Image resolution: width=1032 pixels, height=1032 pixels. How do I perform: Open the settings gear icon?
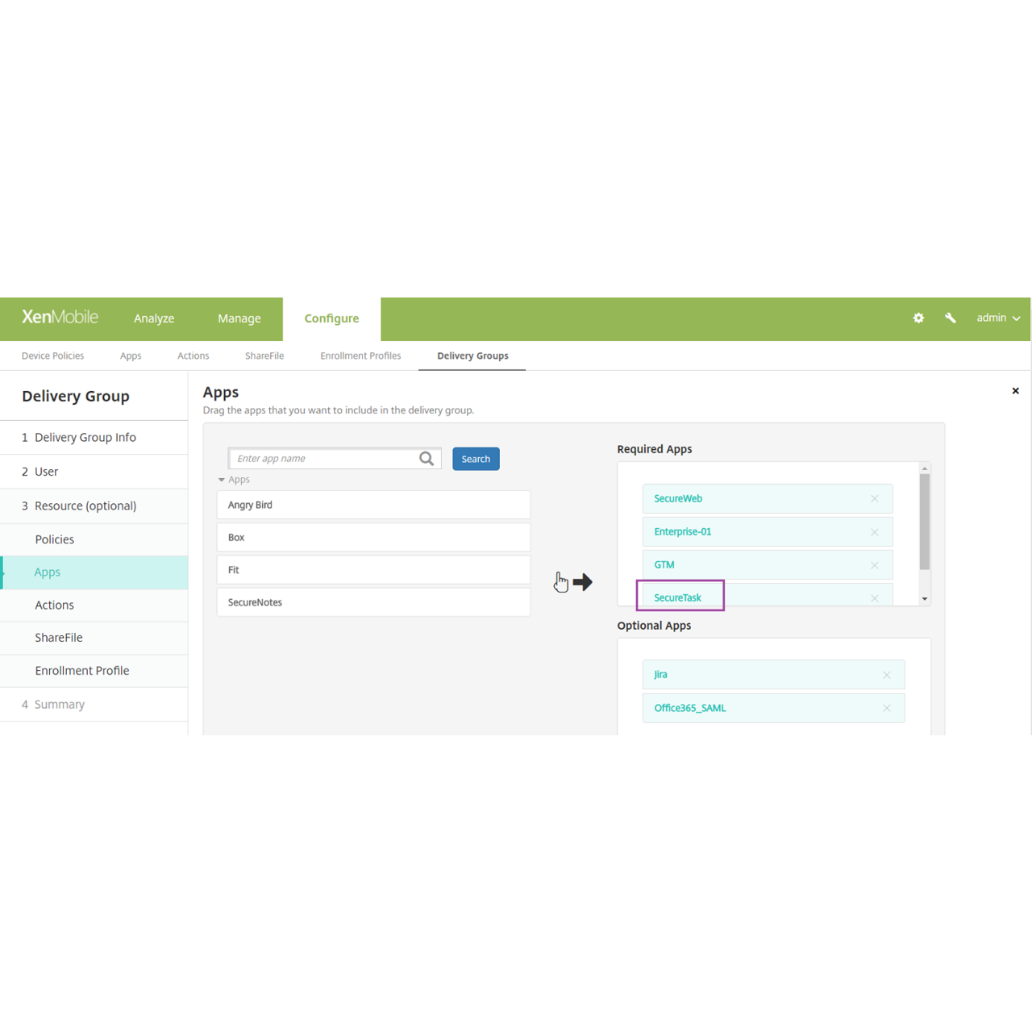(918, 318)
